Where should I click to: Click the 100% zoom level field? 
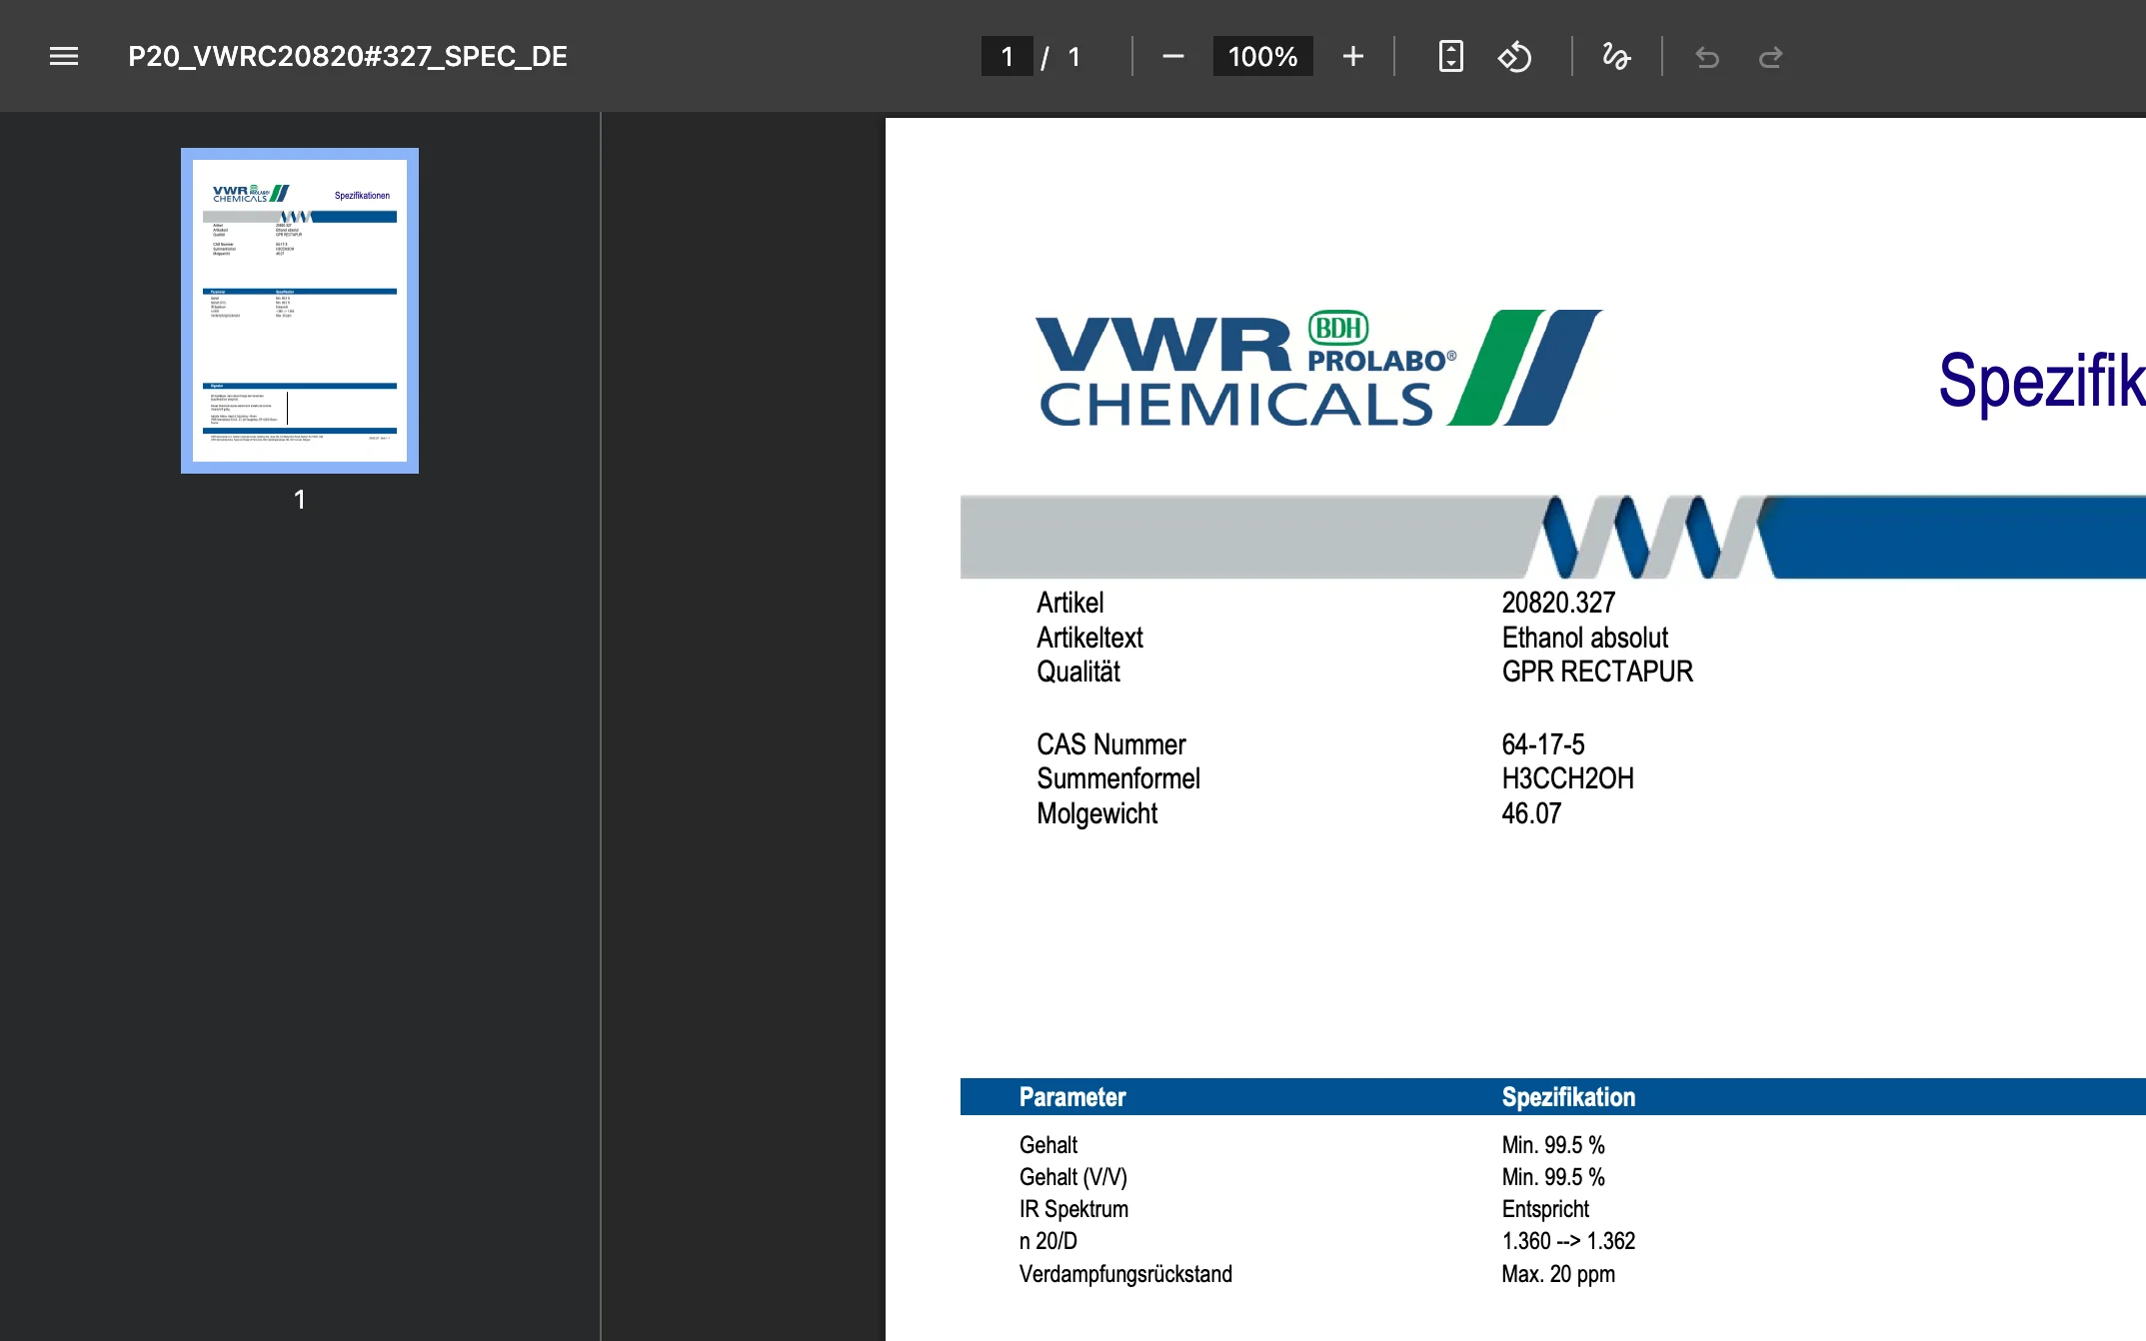[x=1262, y=56]
